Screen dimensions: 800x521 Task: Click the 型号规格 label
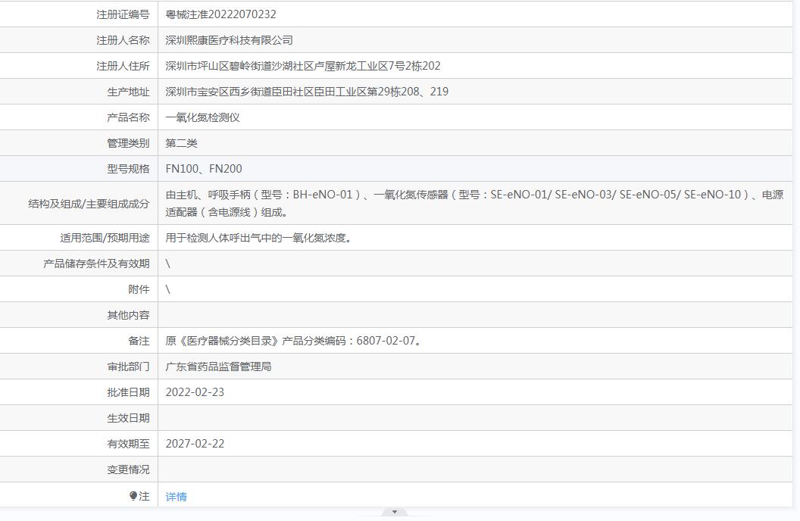[128, 169]
